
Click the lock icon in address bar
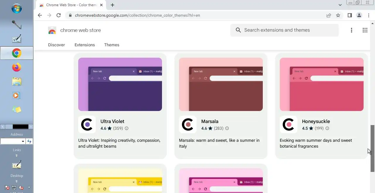70,15
